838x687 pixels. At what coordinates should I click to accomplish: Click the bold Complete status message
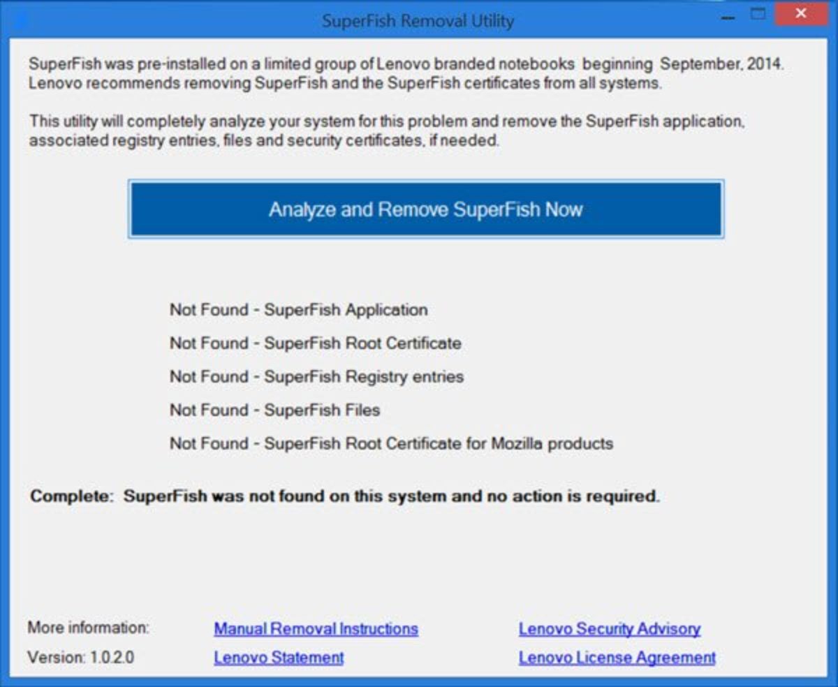[345, 497]
